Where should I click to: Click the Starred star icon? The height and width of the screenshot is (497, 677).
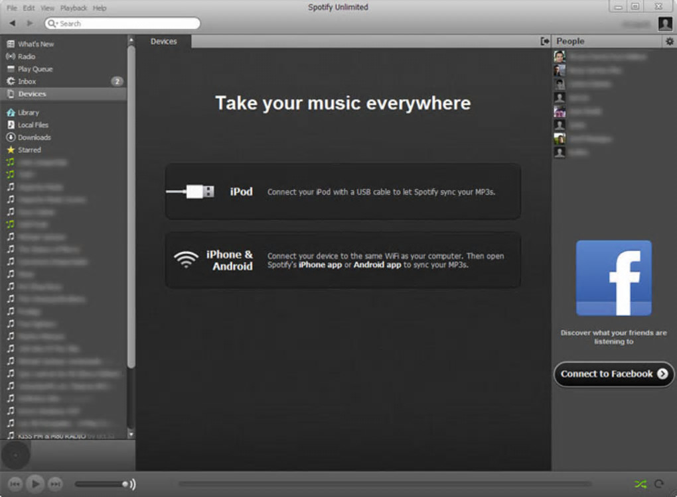point(11,150)
